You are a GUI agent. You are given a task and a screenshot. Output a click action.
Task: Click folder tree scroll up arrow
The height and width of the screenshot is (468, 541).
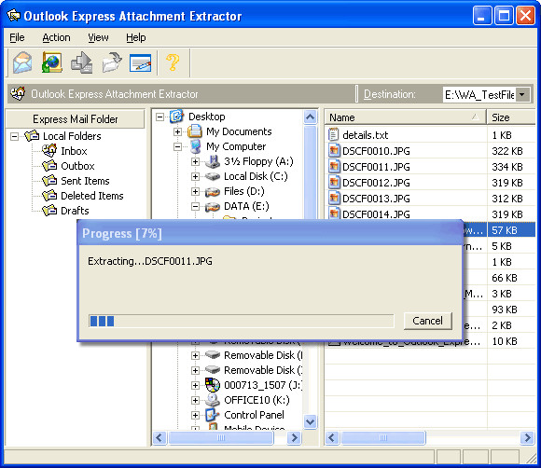[x=311, y=117]
